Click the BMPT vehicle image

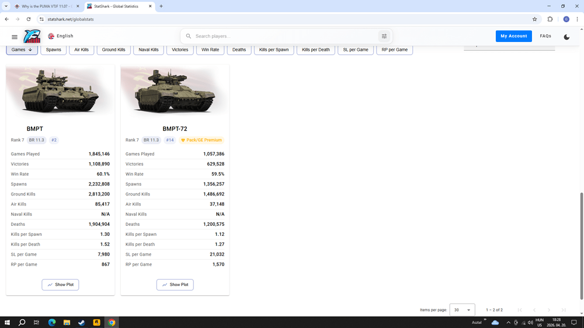click(x=60, y=91)
